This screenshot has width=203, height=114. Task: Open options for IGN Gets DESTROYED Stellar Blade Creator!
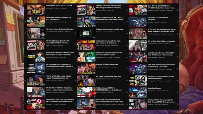point(177,81)
